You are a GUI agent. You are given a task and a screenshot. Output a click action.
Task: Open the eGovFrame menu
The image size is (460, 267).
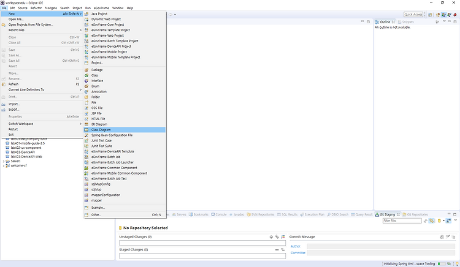coord(101,8)
